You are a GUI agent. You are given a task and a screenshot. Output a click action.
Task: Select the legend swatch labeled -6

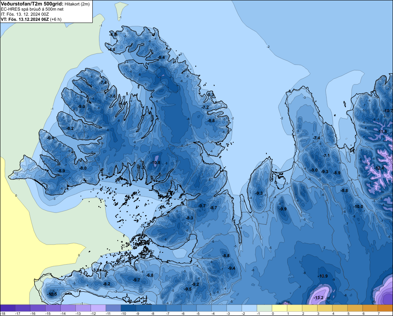tap(189, 308)
